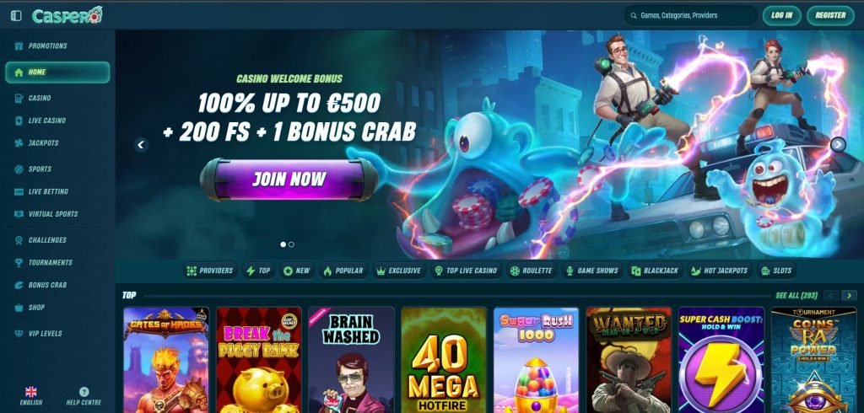The image size is (864, 413).
Task: Open See All (293) top games link
Action: (796, 296)
